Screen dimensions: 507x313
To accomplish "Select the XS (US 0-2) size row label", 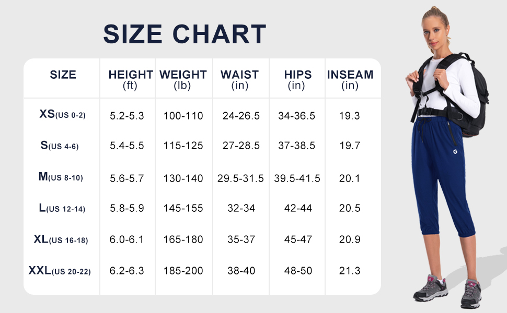I will coord(62,114).
